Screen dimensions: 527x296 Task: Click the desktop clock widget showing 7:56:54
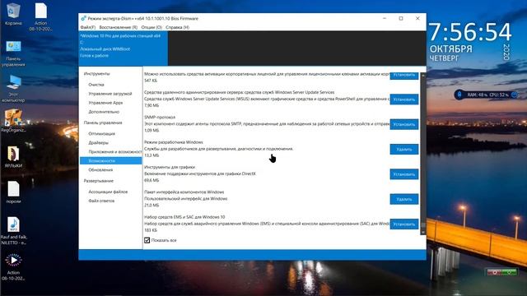[470, 42]
